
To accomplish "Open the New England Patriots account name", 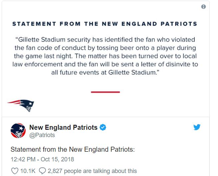I will pyautogui.click(x=63, y=127).
